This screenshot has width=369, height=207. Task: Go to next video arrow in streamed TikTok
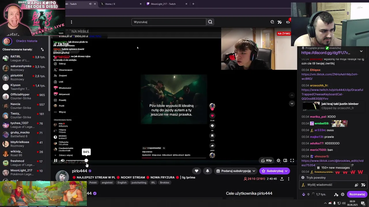pos(292,103)
